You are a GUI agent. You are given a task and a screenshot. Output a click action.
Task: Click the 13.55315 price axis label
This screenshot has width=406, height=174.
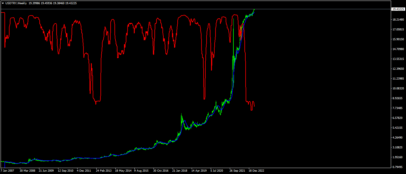398,59
